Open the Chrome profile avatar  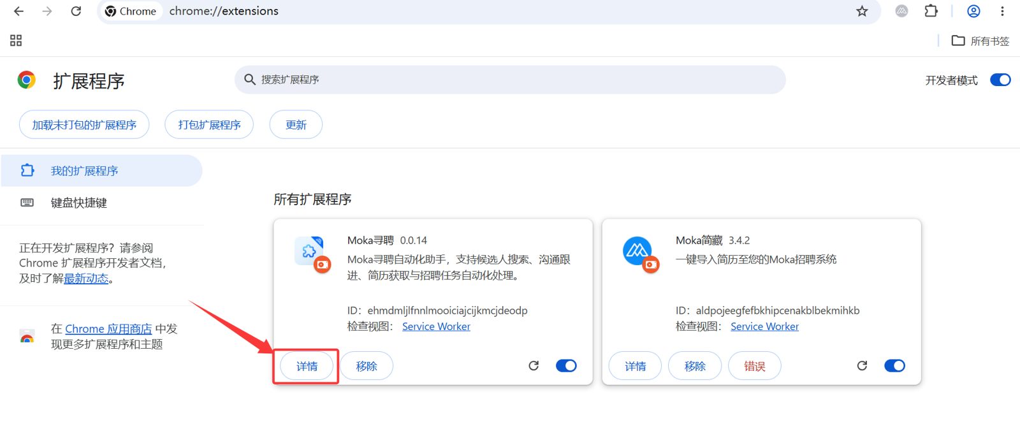973,11
